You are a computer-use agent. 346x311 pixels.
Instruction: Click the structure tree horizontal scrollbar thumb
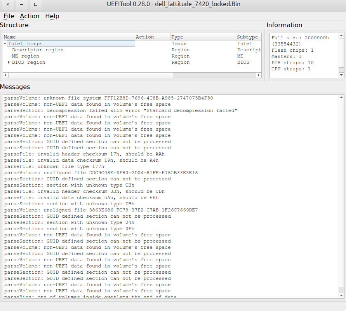pos(90,75)
